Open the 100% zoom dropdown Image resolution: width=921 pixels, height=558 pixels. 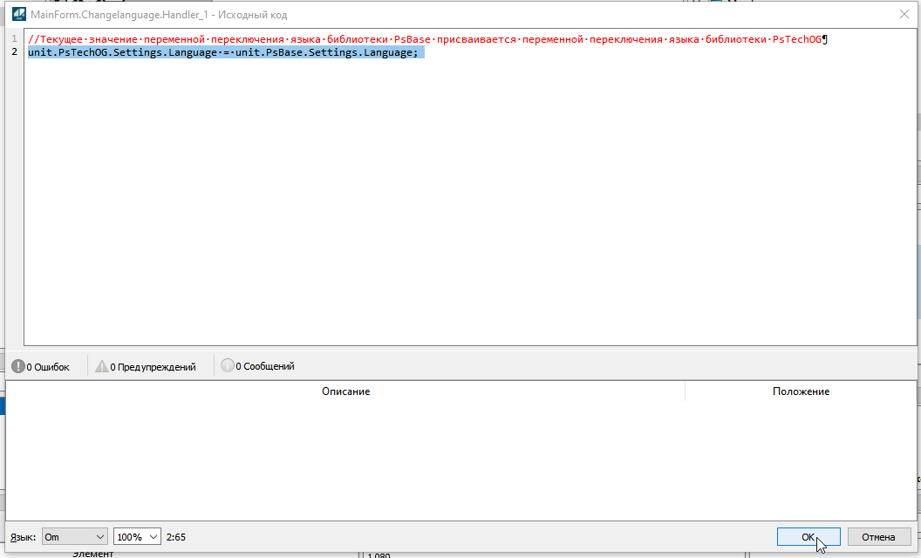pyautogui.click(x=137, y=537)
